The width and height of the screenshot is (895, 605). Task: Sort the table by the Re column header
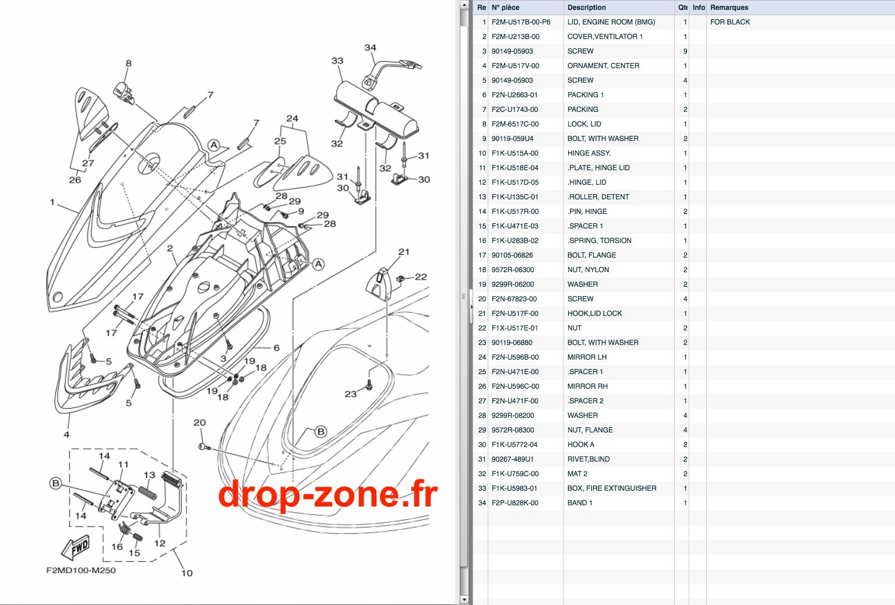(481, 8)
